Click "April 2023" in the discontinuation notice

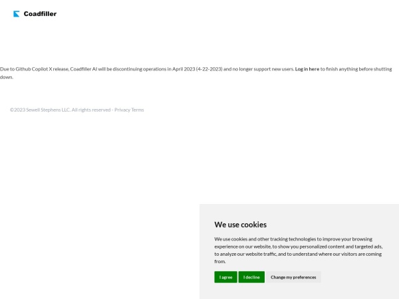point(184,69)
